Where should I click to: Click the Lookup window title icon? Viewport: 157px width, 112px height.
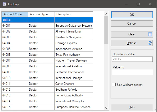(x=5, y=4)
